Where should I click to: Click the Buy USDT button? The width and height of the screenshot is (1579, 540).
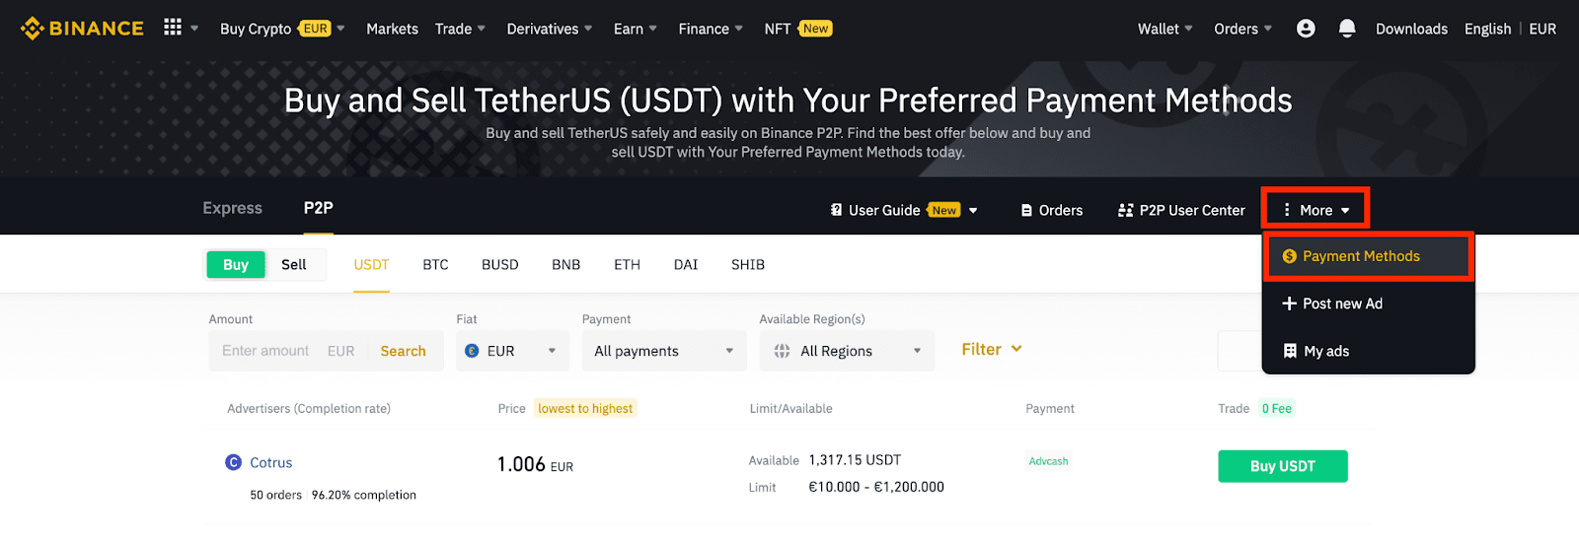[x=1282, y=466]
